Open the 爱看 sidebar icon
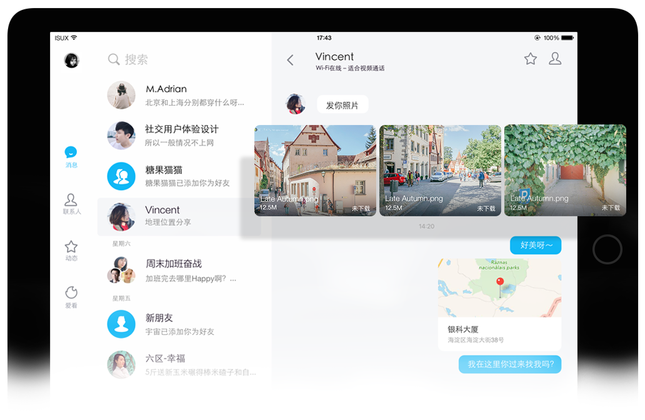The height and width of the screenshot is (420, 645). [71, 292]
